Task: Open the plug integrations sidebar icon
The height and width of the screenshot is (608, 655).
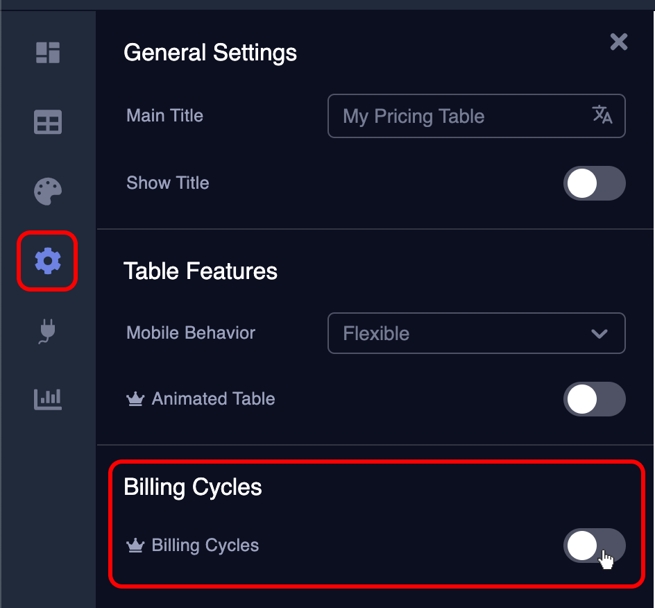Action: 46,331
